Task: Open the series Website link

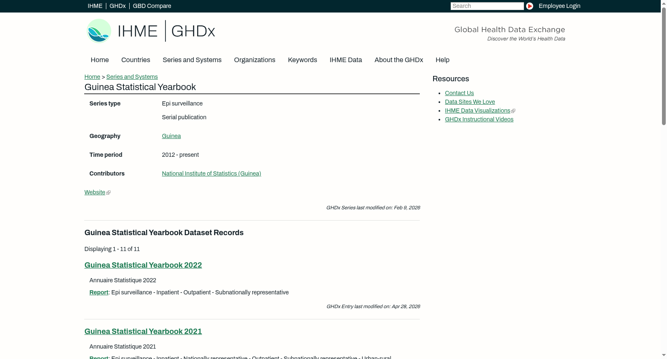Action: click(x=95, y=192)
